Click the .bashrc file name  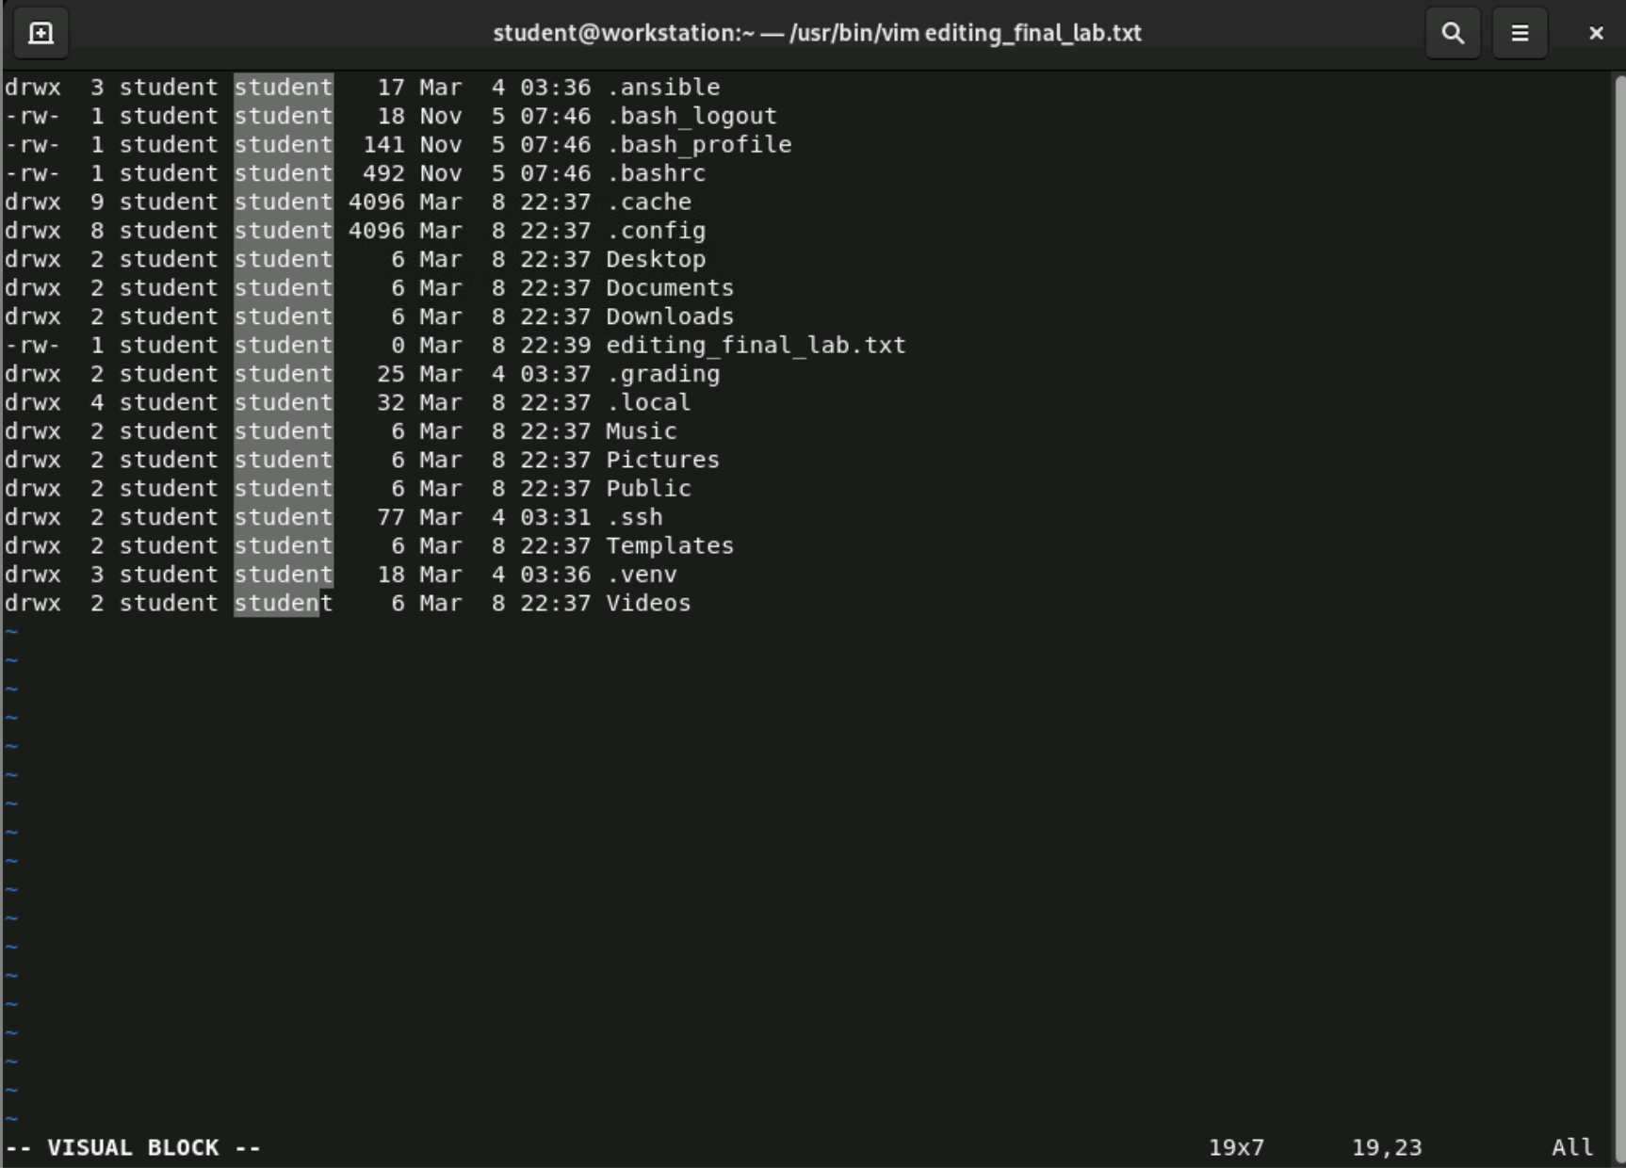point(656,173)
